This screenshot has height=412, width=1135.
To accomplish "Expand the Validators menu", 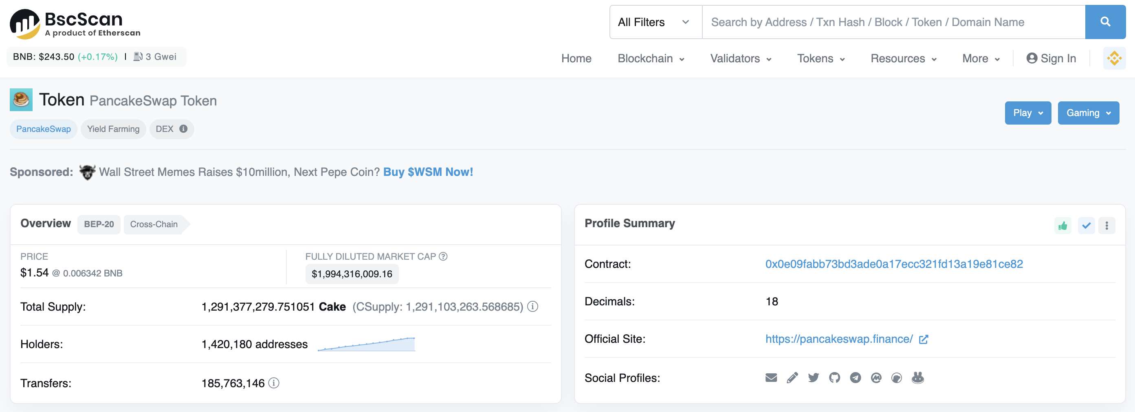I will pos(741,59).
